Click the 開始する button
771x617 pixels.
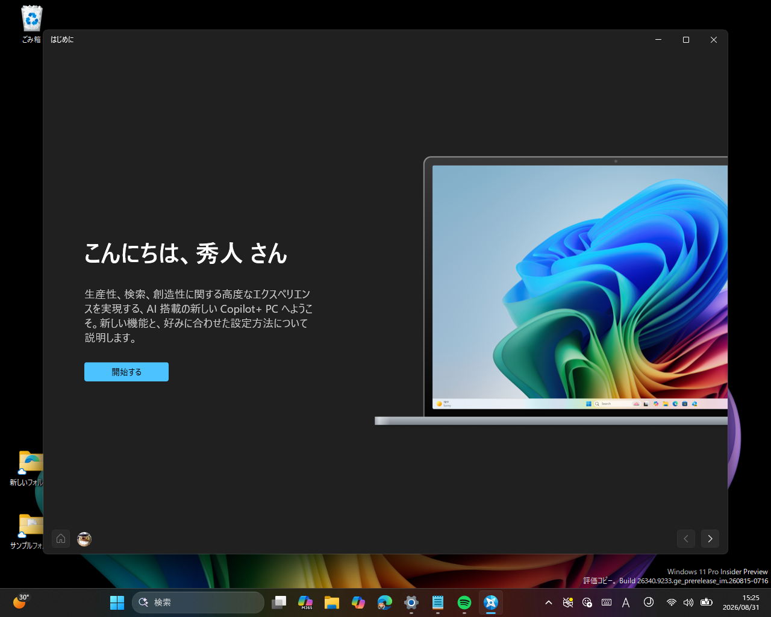coord(126,372)
